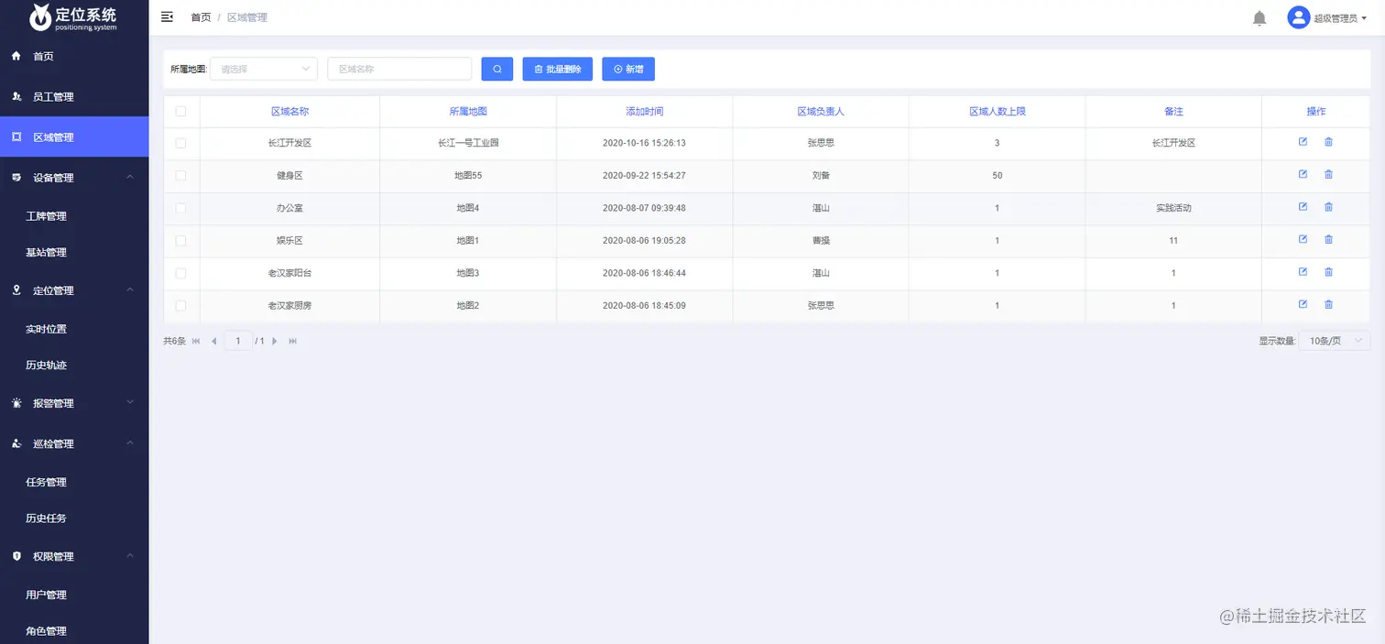Click the hamburger icon to collapse sidebar
The image size is (1385, 644).
[166, 16]
